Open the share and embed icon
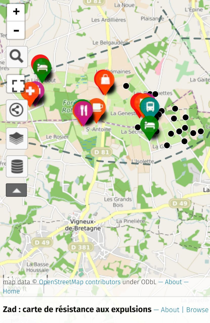The height and width of the screenshot is (323, 210). [17, 110]
